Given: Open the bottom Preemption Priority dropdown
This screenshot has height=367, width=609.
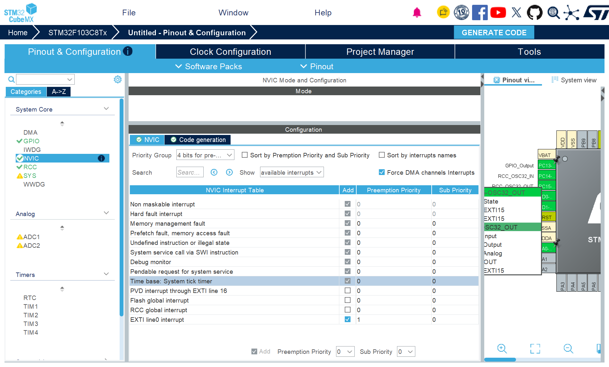Looking at the screenshot, I should point(345,352).
